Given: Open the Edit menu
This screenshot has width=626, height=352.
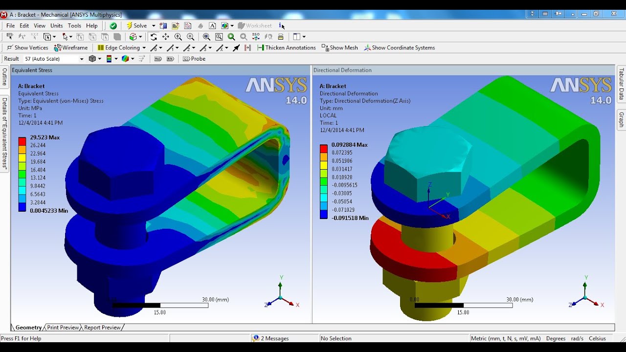Looking at the screenshot, I should pyautogui.click(x=24, y=25).
